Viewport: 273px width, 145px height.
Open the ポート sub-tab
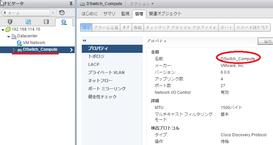226,27
